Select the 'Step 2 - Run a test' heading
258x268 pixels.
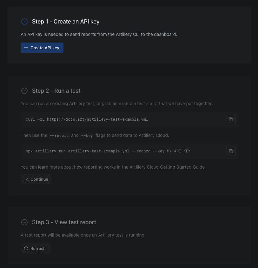click(x=56, y=91)
